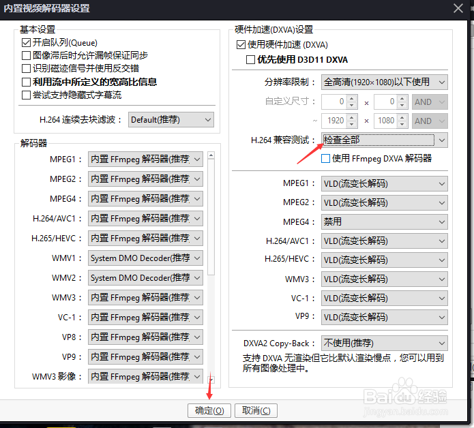Viewport: 474px width, 428px height.
Task: Click 确定(O) button
Action: point(209,411)
